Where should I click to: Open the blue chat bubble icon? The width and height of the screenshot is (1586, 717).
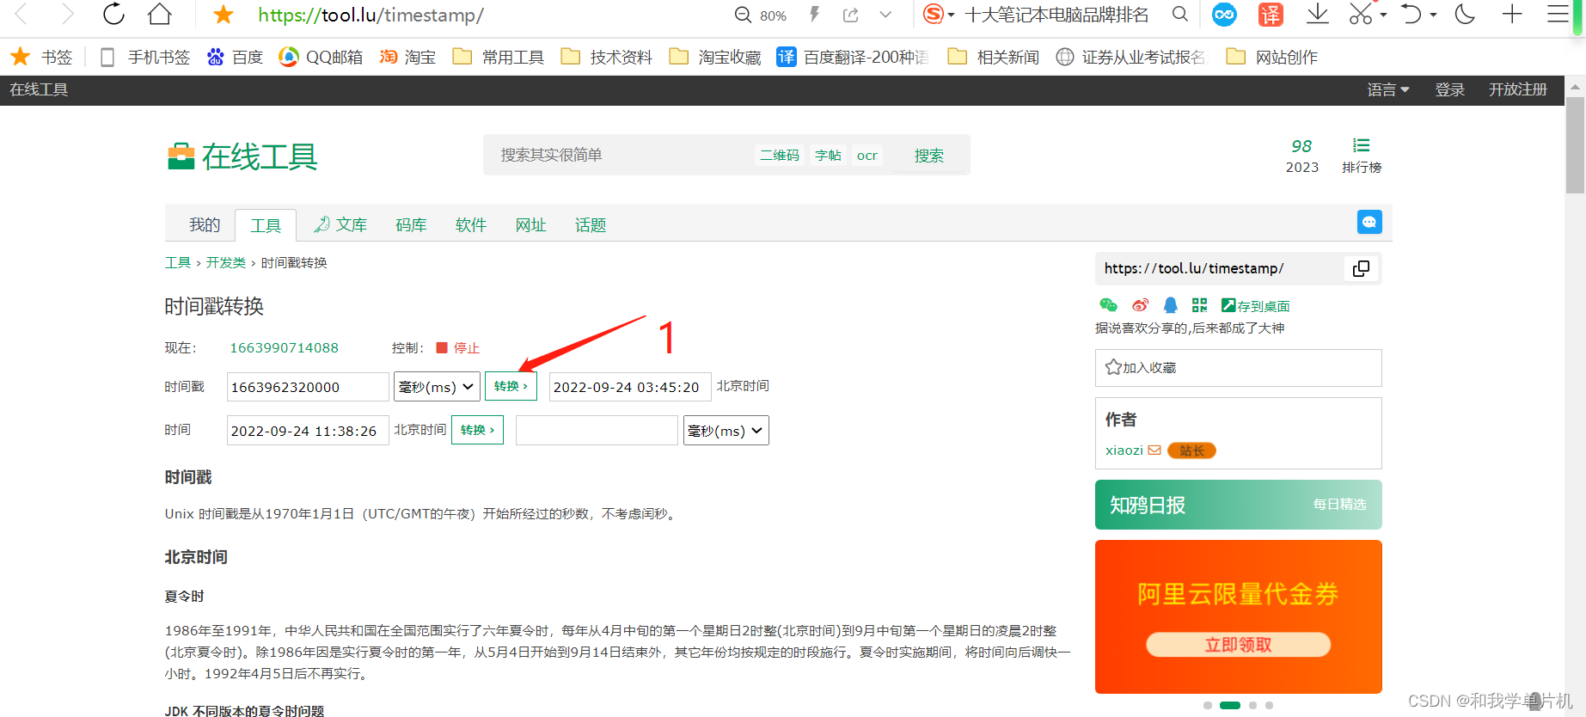pos(1369,222)
